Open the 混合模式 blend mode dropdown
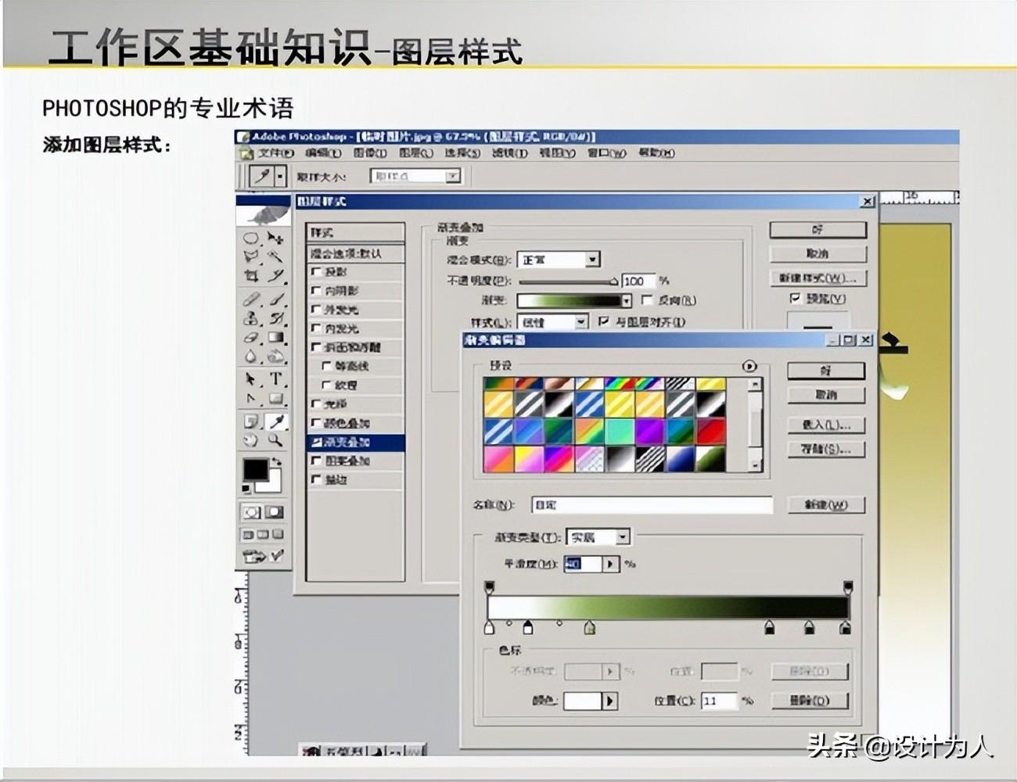The width and height of the screenshot is (1017, 782). point(592,259)
